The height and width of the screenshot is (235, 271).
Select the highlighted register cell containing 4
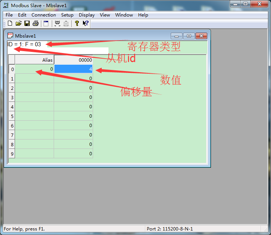click(74, 69)
